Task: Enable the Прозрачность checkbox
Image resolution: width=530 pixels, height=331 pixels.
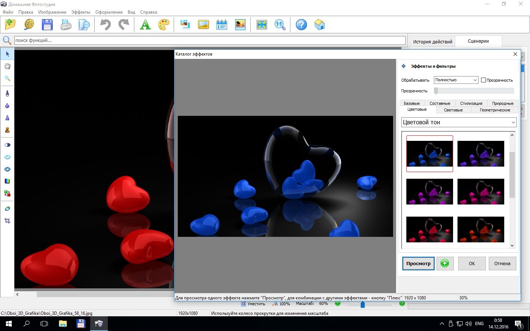Action: 484,80
